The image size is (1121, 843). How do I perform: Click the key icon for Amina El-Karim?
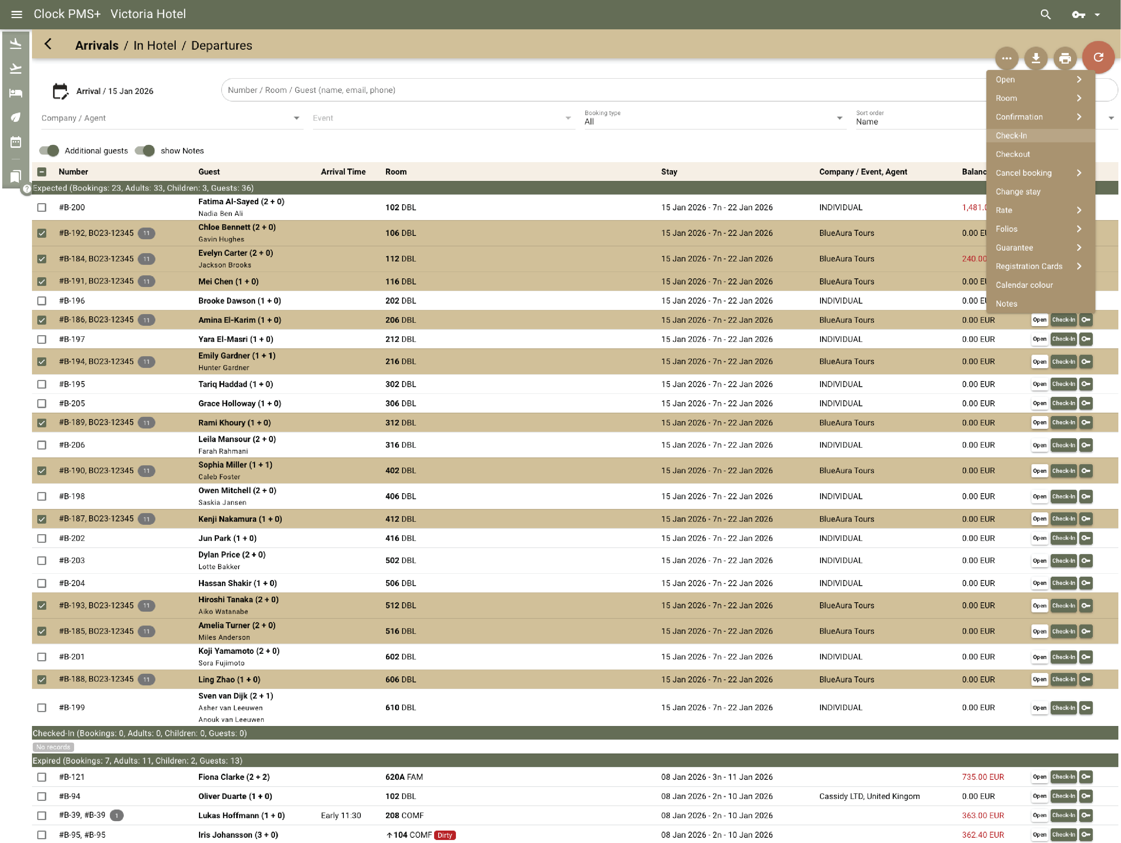click(1086, 320)
